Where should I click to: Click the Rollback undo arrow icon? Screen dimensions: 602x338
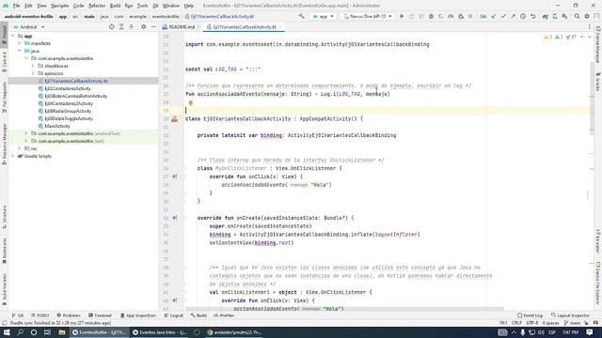[533, 17]
